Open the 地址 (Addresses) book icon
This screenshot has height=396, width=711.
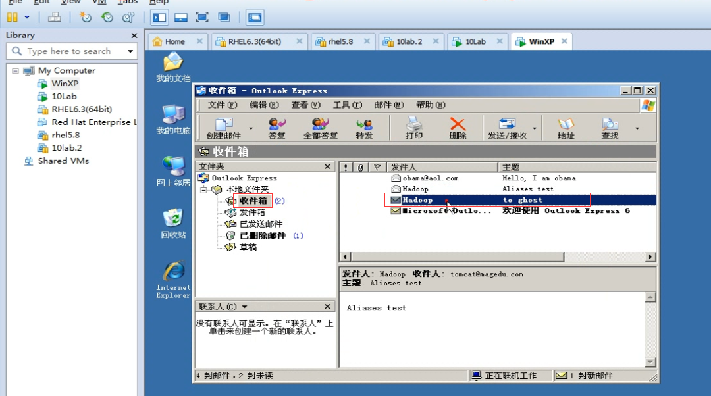click(x=566, y=128)
